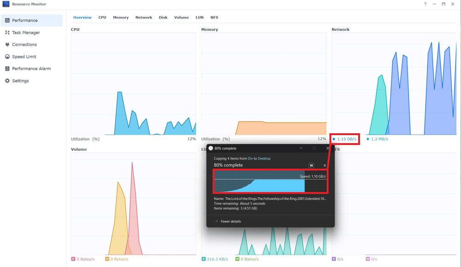The image size is (461, 267).
Task: Open the Connections section icon
Action: coord(7,44)
